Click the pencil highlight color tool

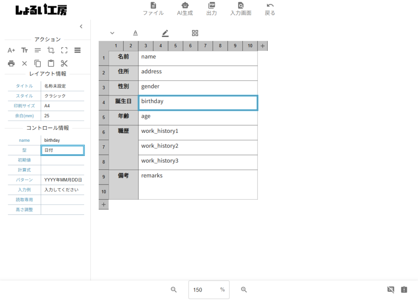[165, 33]
